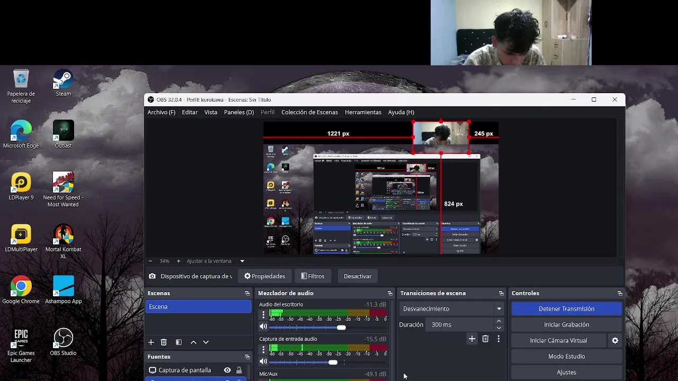Open virtual camera settings gear
The width and height of the screenshot is (678, 381).
[x=615, y=340]
